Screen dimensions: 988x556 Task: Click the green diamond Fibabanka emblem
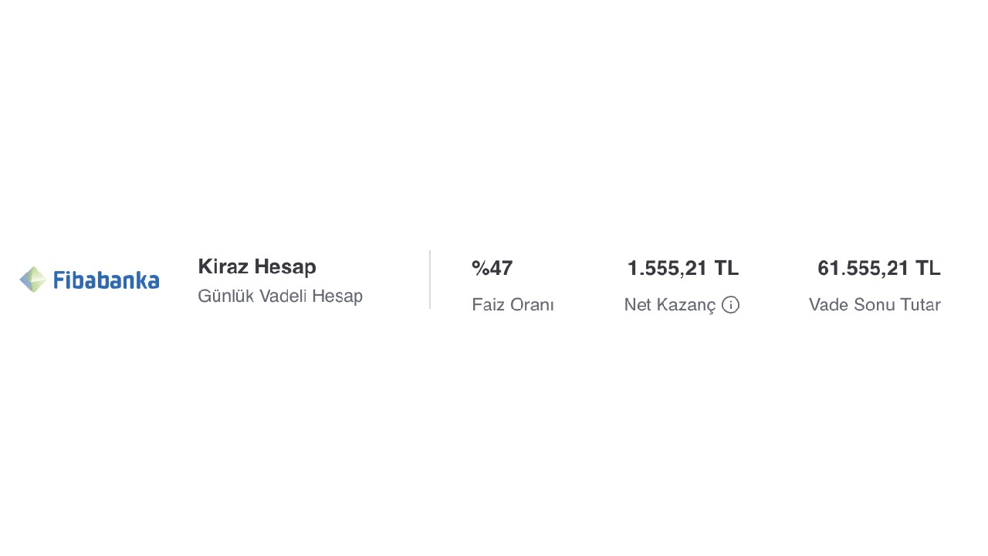33,280
